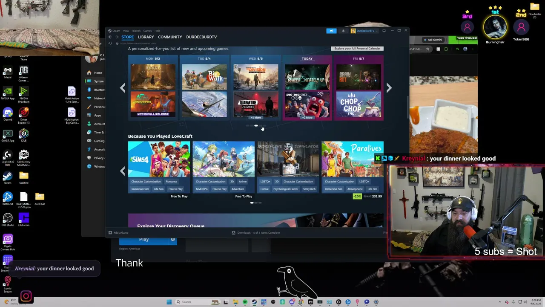
Task: Open the game settings gear beside Play
Action: [x=173, y=240]
